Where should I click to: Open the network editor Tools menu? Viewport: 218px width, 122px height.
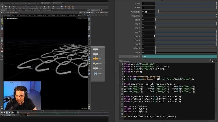[106, 15]
